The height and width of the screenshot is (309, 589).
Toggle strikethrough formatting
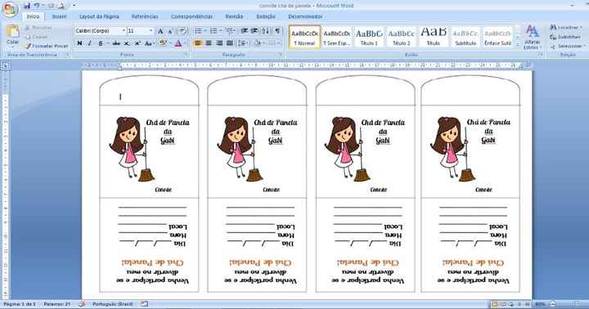pyautogui.click(x=116, y=43)
